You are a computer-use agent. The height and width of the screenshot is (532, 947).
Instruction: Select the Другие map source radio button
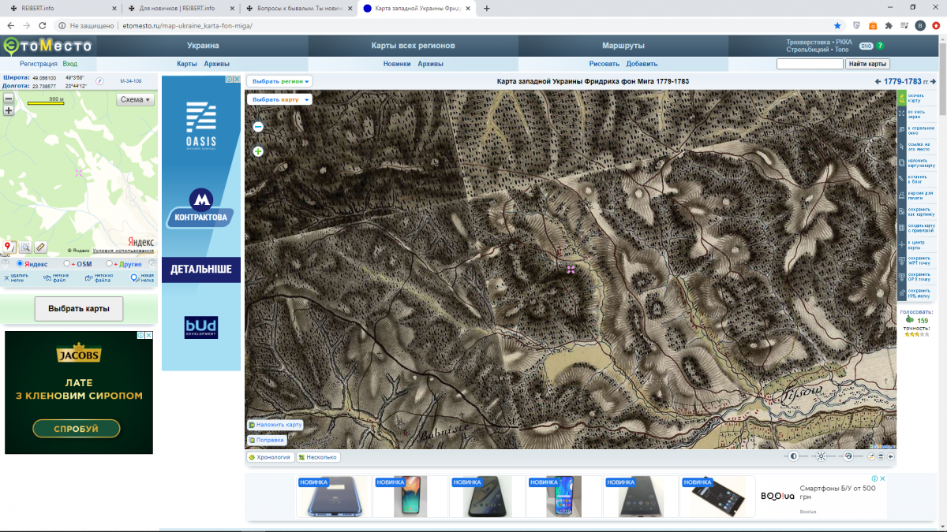tap(107, 264)
